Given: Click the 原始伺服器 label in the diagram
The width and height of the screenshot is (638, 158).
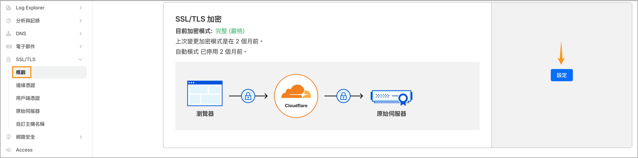Looking at the screenshot, I should tap(391, 114).
